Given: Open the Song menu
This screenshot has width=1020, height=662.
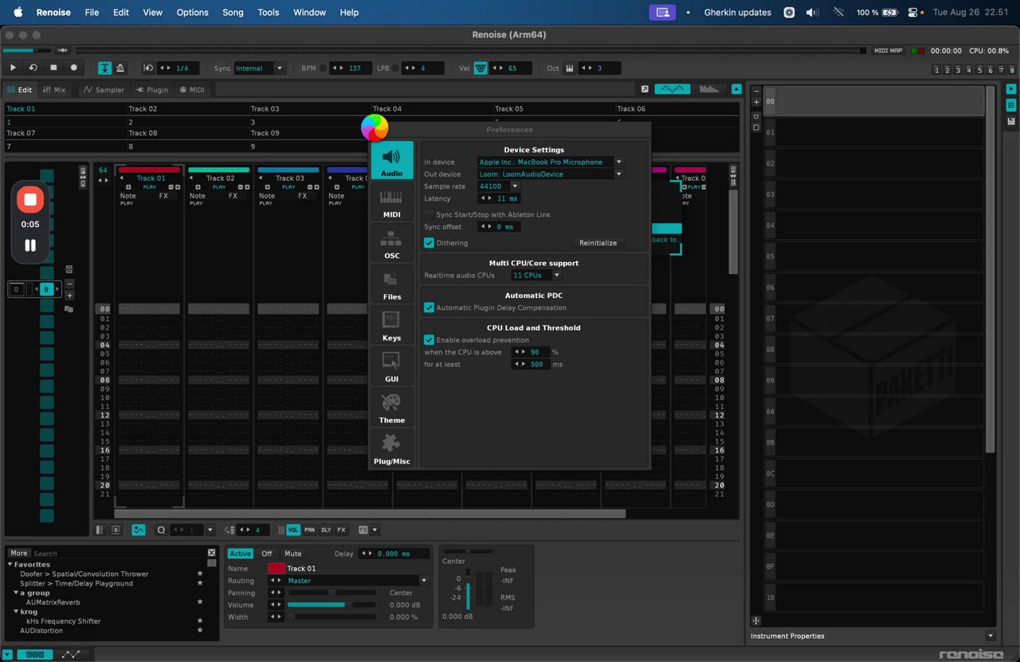Looking at the screenshot, I should tap(233, 13).
